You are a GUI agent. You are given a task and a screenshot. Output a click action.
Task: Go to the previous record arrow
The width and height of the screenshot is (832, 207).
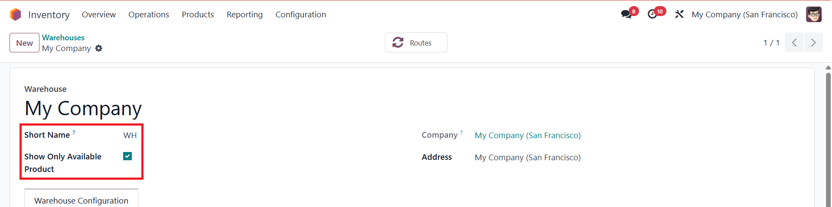(794, 42)
